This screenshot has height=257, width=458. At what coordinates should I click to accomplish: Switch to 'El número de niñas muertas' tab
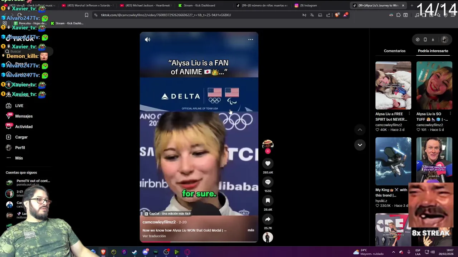click(262, 5)
